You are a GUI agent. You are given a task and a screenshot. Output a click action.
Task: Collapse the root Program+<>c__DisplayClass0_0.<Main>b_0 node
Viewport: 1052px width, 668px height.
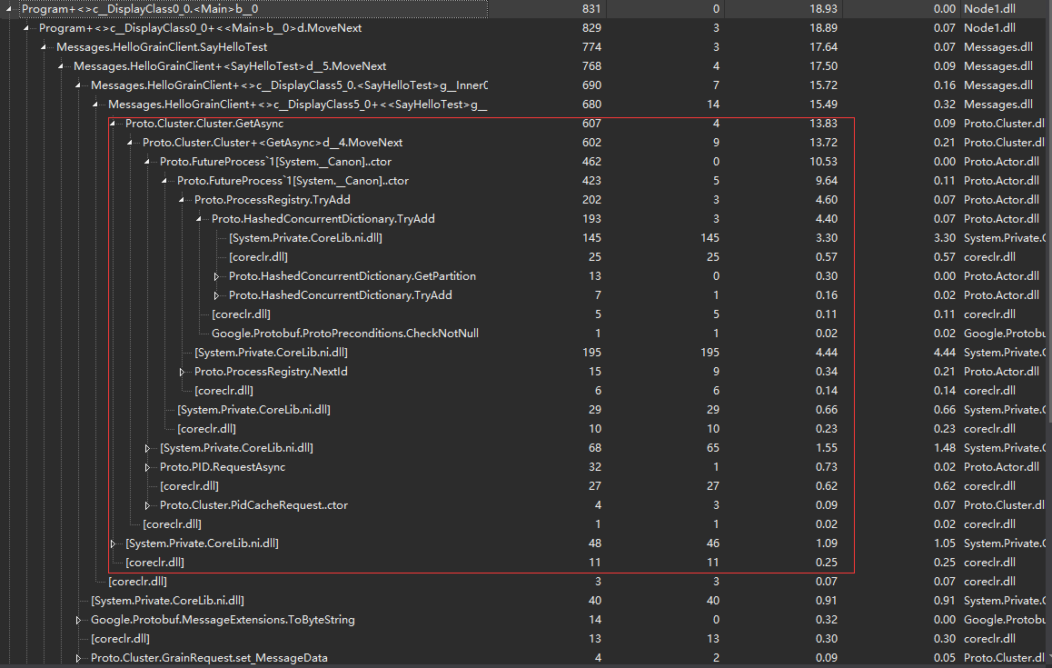pyautogui.click(x=6, y=8)
